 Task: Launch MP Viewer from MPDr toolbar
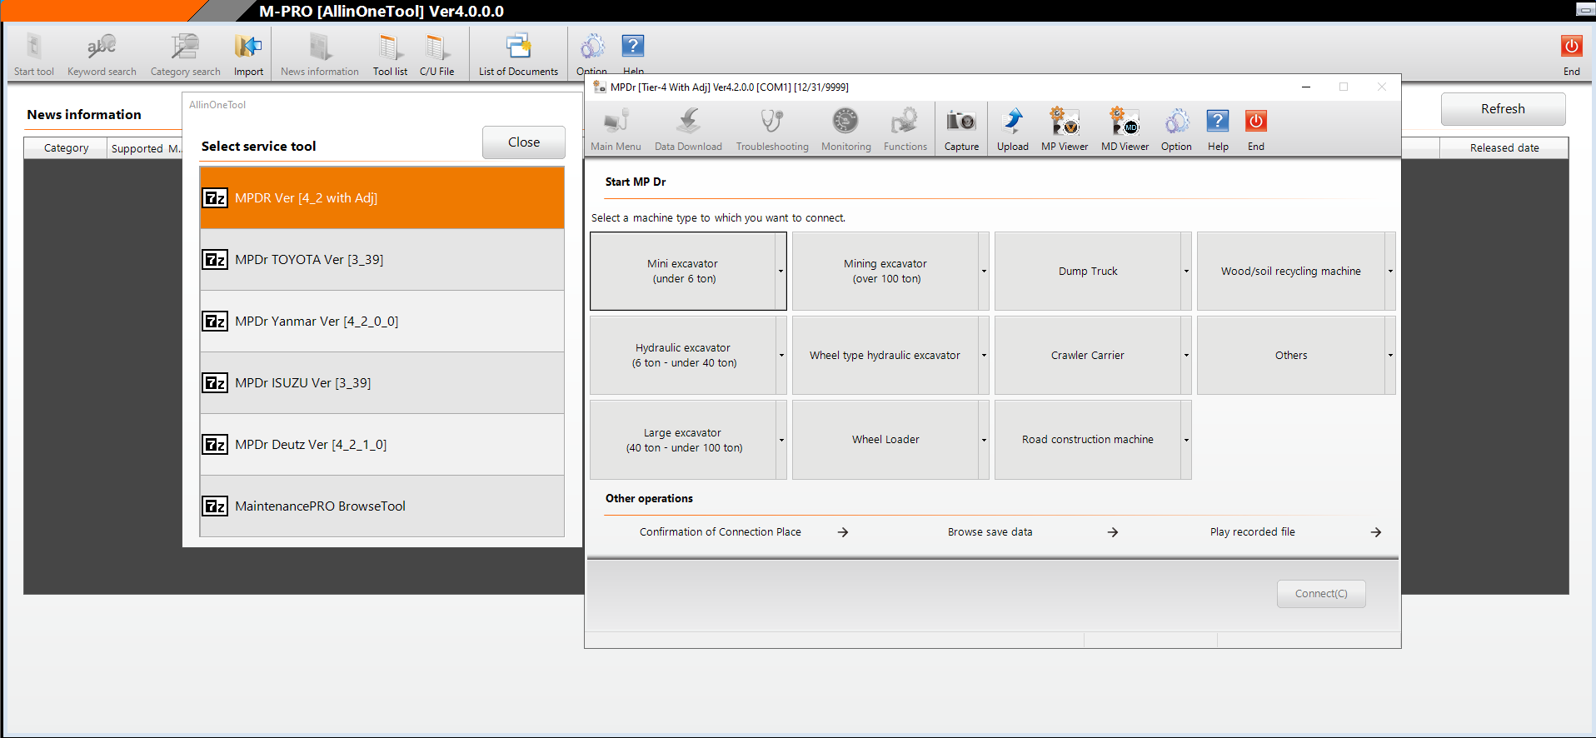click(1065, 129)
